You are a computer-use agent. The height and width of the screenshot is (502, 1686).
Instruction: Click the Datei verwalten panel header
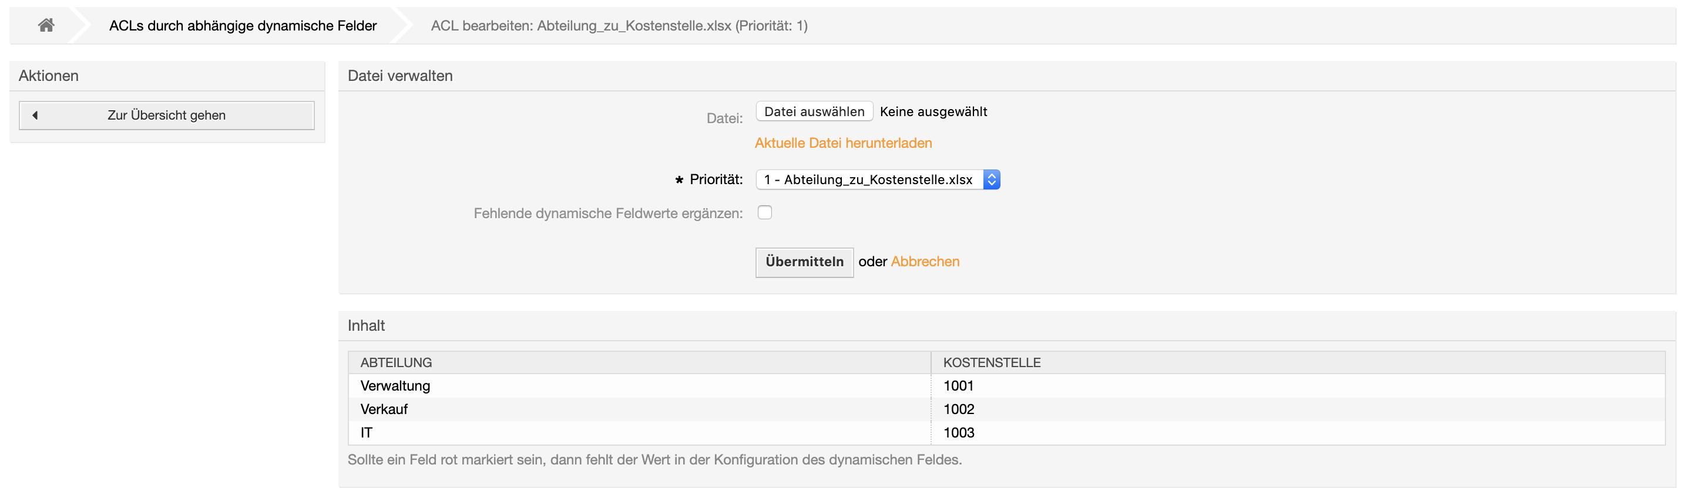400,76
